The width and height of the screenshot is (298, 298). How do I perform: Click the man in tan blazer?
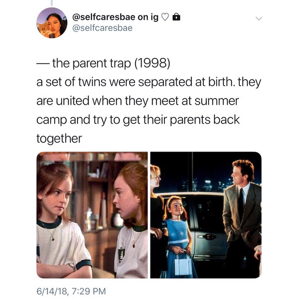point(242,219)
